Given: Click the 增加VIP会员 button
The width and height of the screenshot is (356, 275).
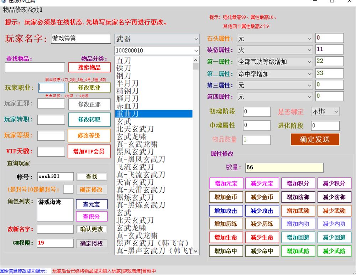Looking at the screenshot, I should tap(89, 151).
